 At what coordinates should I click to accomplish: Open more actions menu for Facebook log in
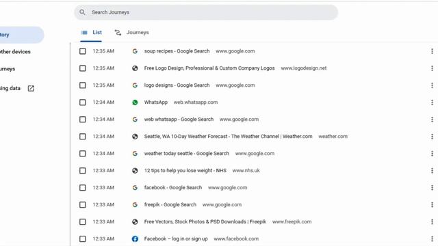pyautogui.click(x=432, y=238)
